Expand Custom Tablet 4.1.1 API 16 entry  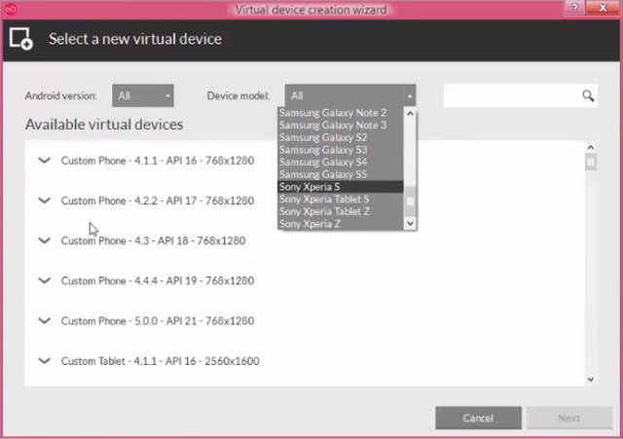coord(45,361)
